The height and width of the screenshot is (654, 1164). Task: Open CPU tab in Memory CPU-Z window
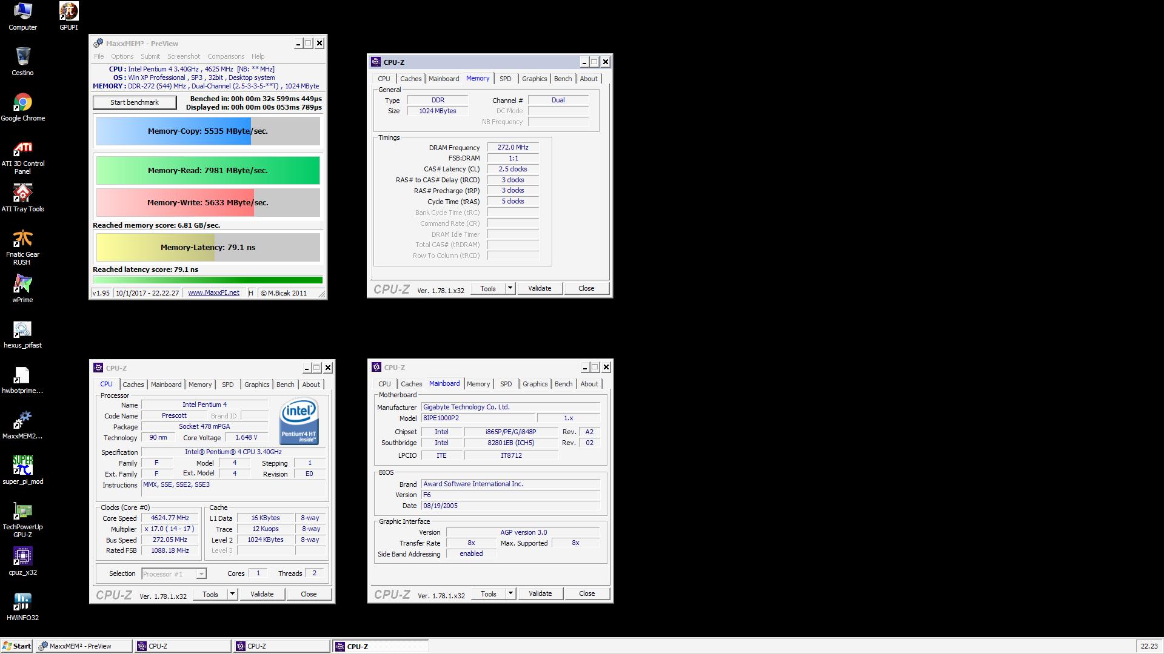coord(384,79)
